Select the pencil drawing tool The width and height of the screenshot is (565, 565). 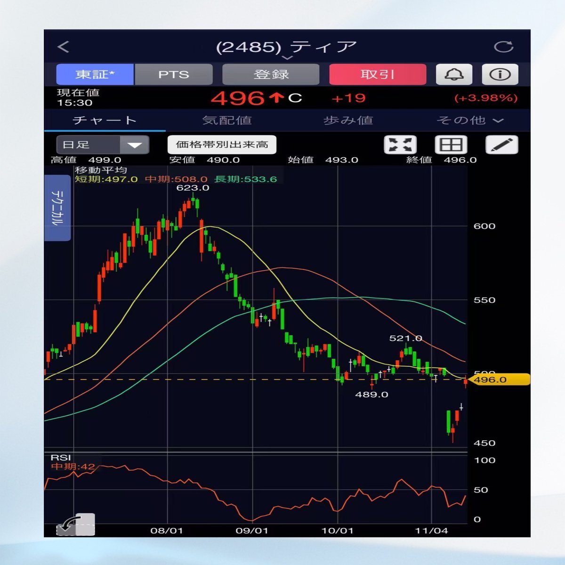[x=501, y=145]
